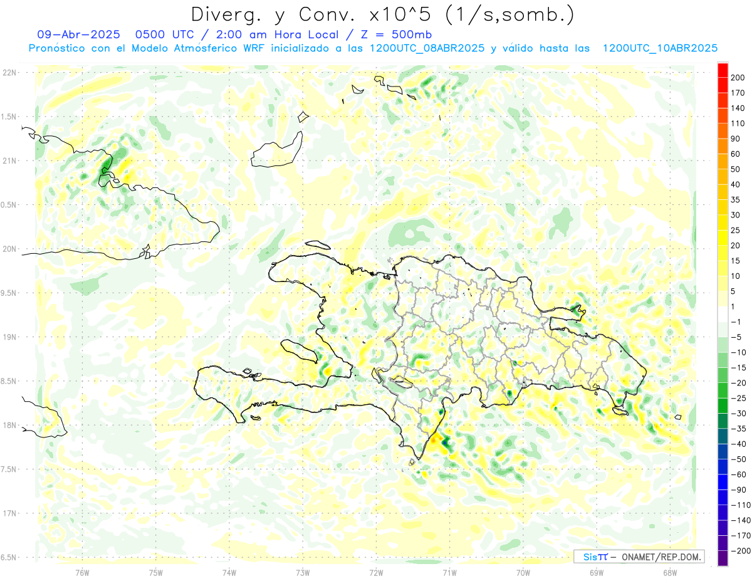Click the 140 value on the color scale
The height and width of the screenshot is (581, 752).
739,108
